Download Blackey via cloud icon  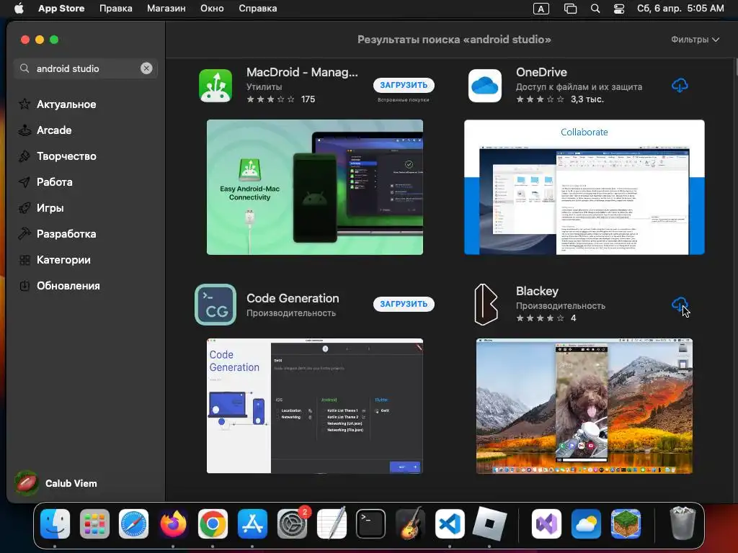click(x=680, y=305)
